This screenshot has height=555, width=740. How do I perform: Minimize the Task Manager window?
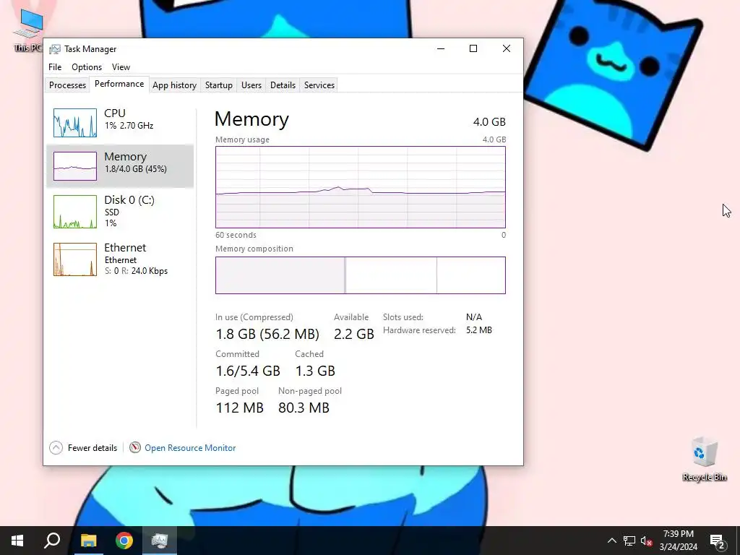click(x=441, y=48)
